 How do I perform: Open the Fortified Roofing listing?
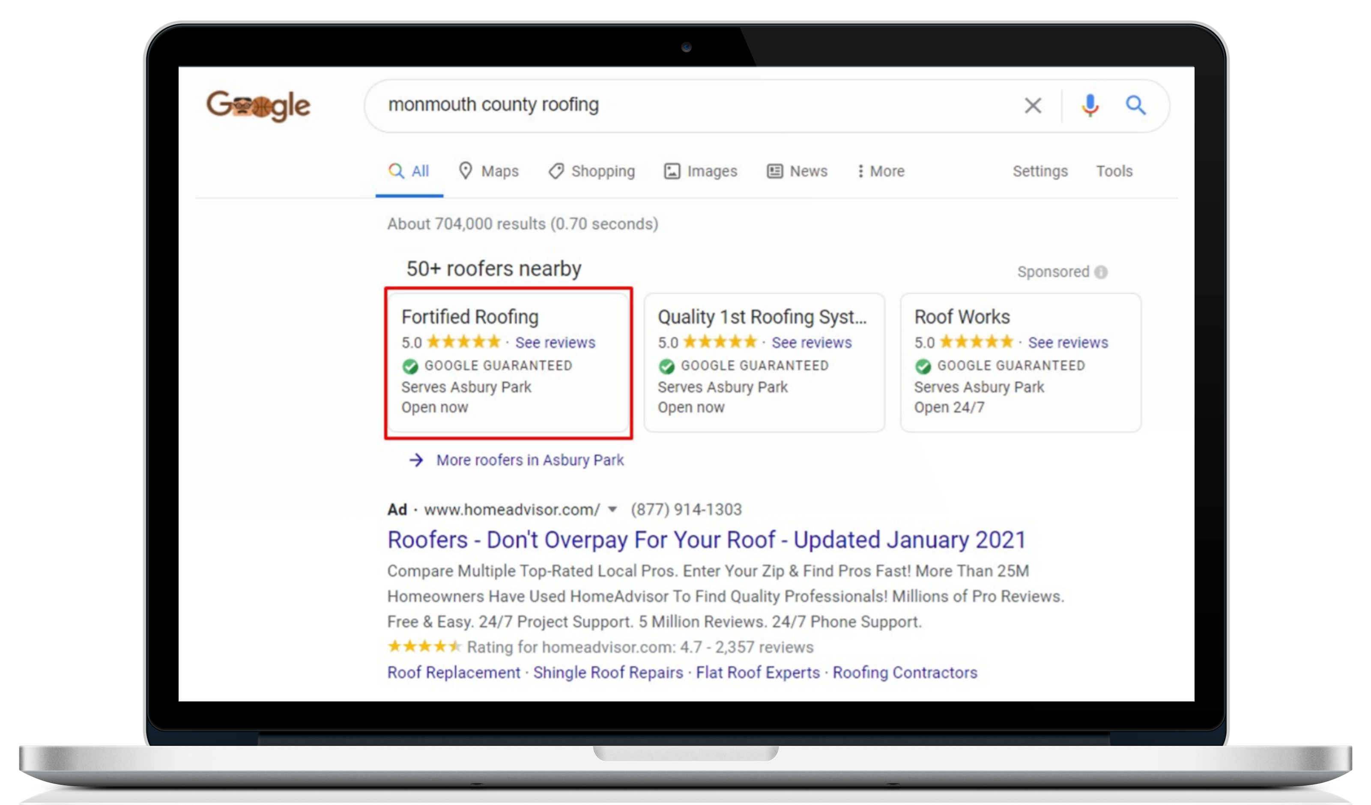(x=470, y=317)
